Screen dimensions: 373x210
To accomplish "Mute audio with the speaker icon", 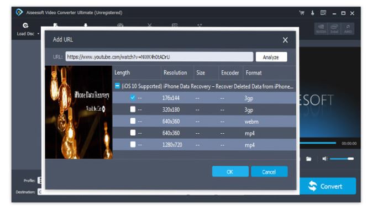I will (325, 159).
